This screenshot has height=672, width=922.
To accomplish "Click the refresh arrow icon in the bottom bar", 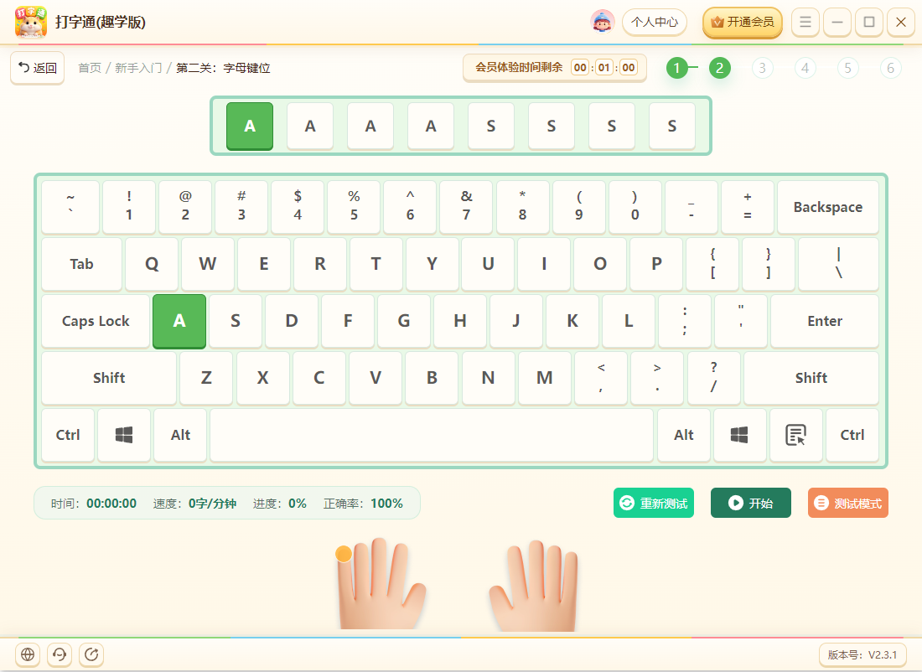I will [91, 654].
